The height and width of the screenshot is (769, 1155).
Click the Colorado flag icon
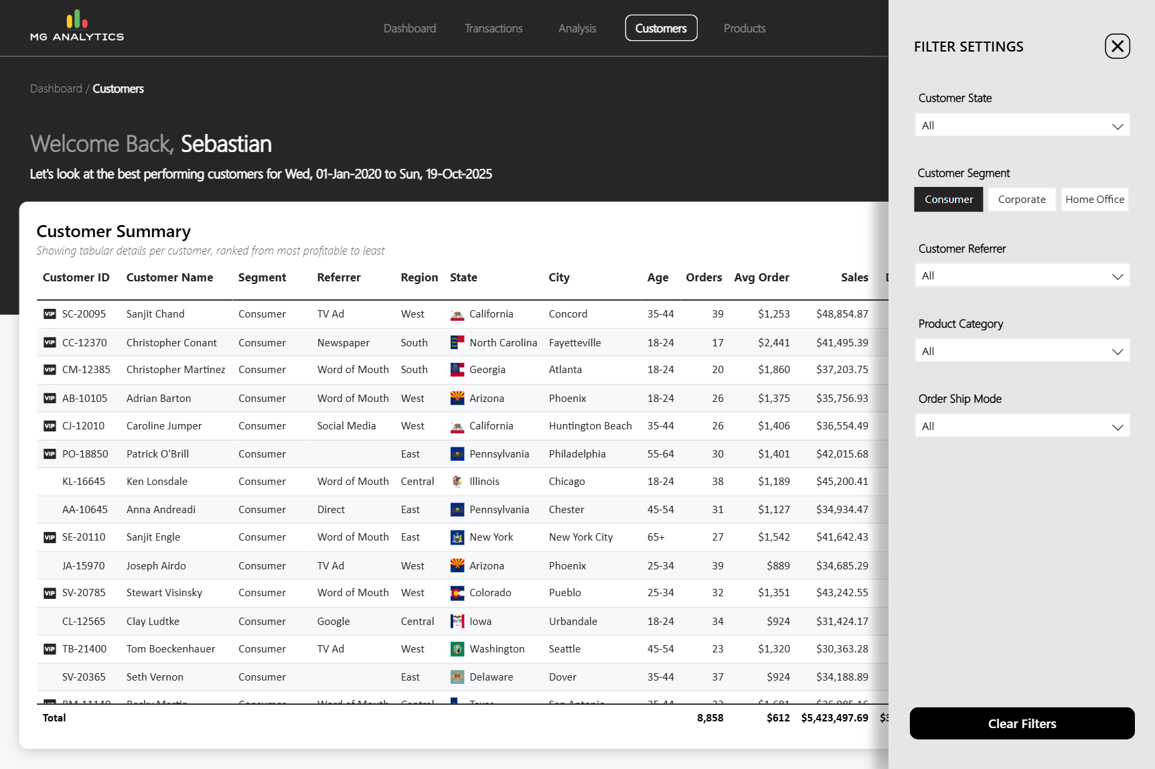point(457,593)
